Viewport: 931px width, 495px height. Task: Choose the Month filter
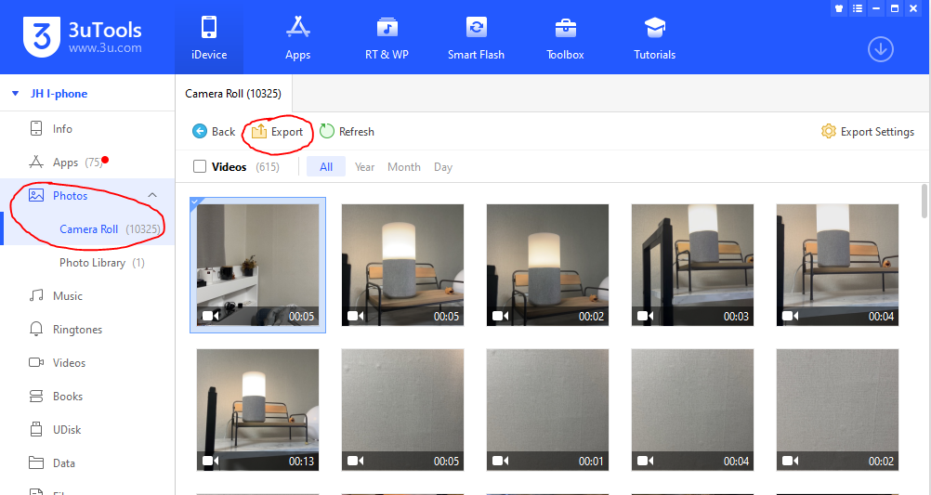coord(404,167)
